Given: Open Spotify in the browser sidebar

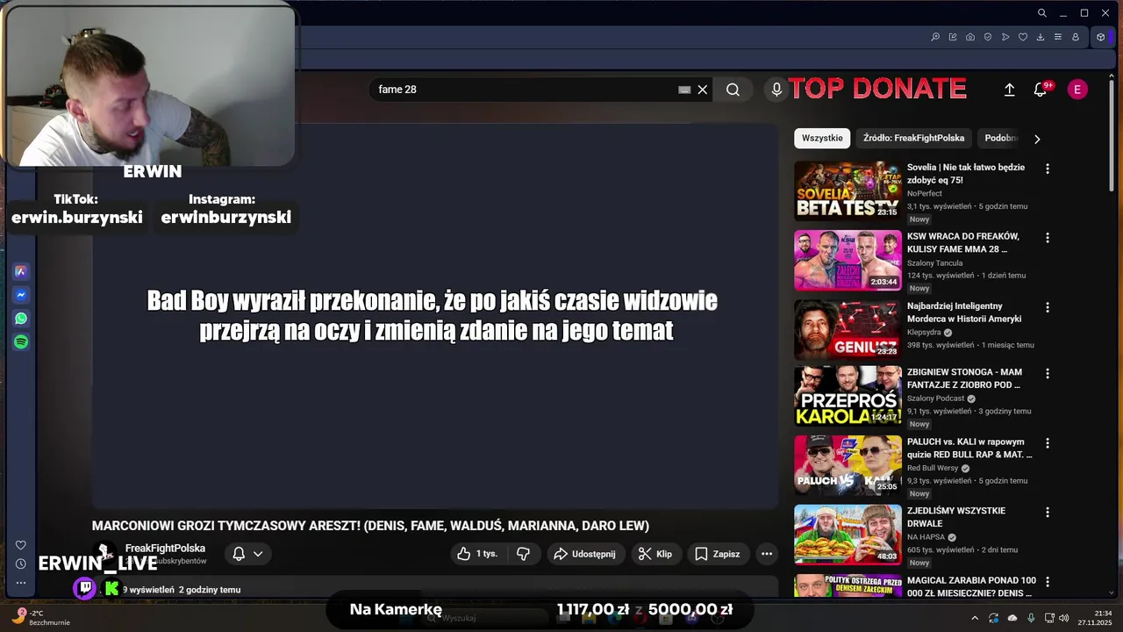Looking at the screenshot, I should [21, 342].
